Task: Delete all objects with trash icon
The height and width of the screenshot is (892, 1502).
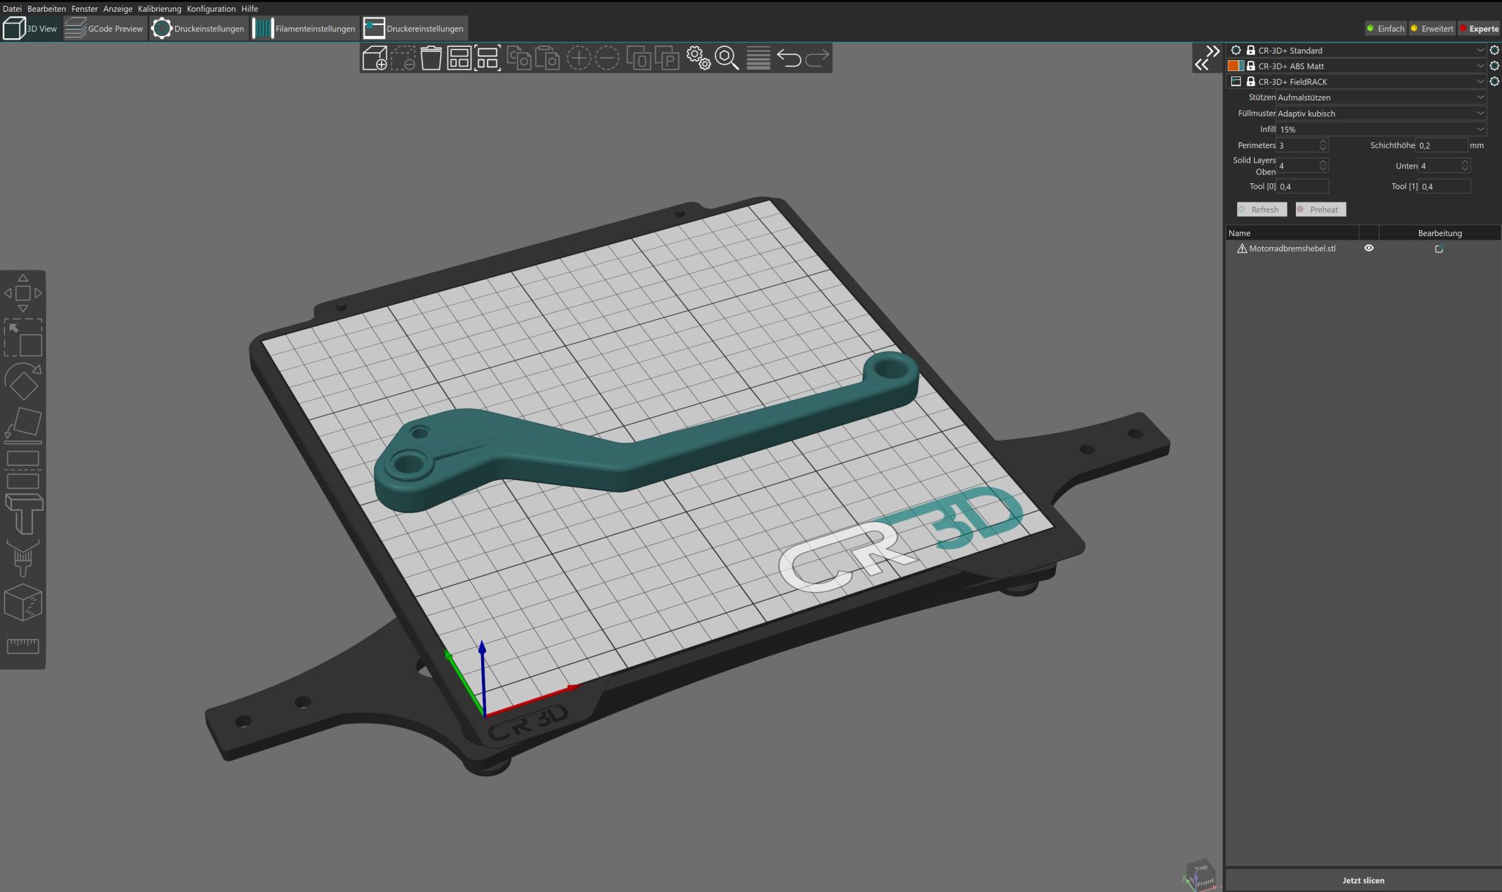Action: pos(431,58)
